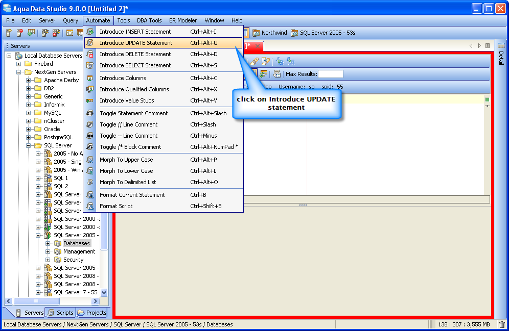Click the trash can icon in status bar
The image size is (509, 331).
click(502, 324)
